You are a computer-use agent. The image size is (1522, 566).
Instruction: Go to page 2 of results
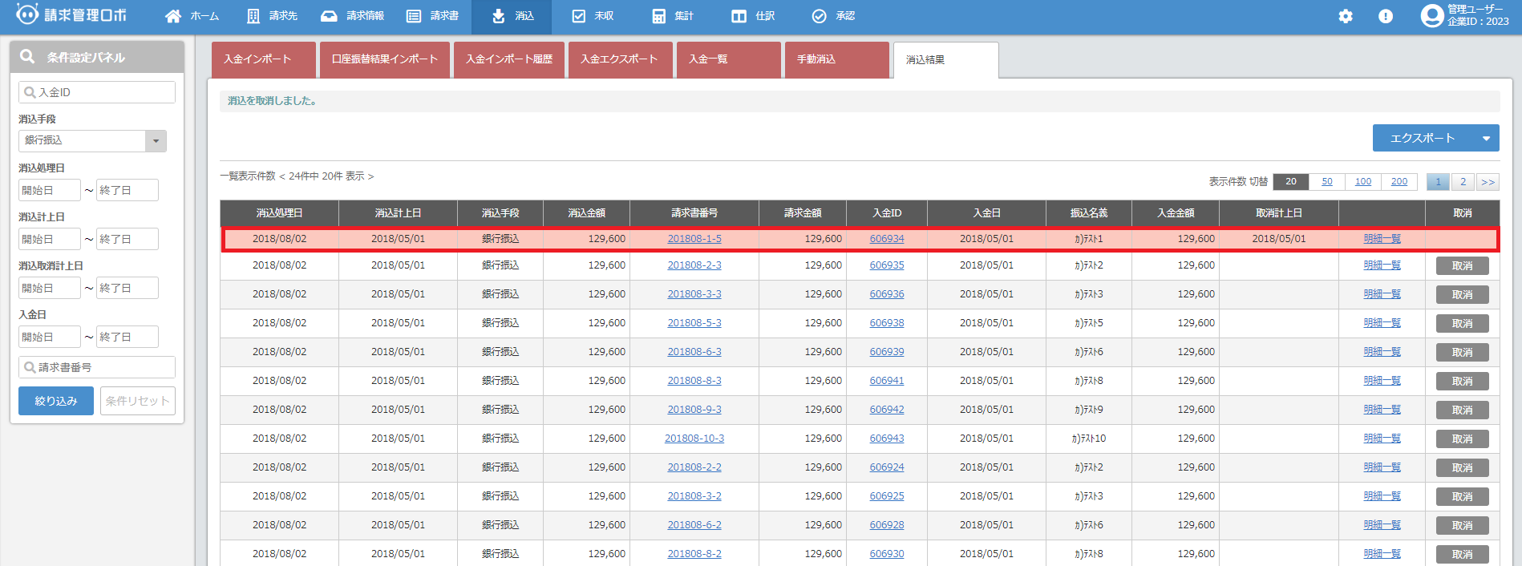coord(1463,182)
